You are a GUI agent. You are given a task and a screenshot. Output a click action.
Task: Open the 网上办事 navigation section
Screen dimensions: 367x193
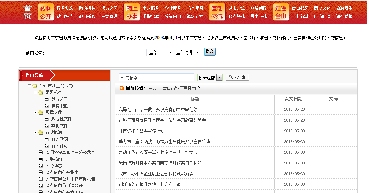click(x=132, y=12)
